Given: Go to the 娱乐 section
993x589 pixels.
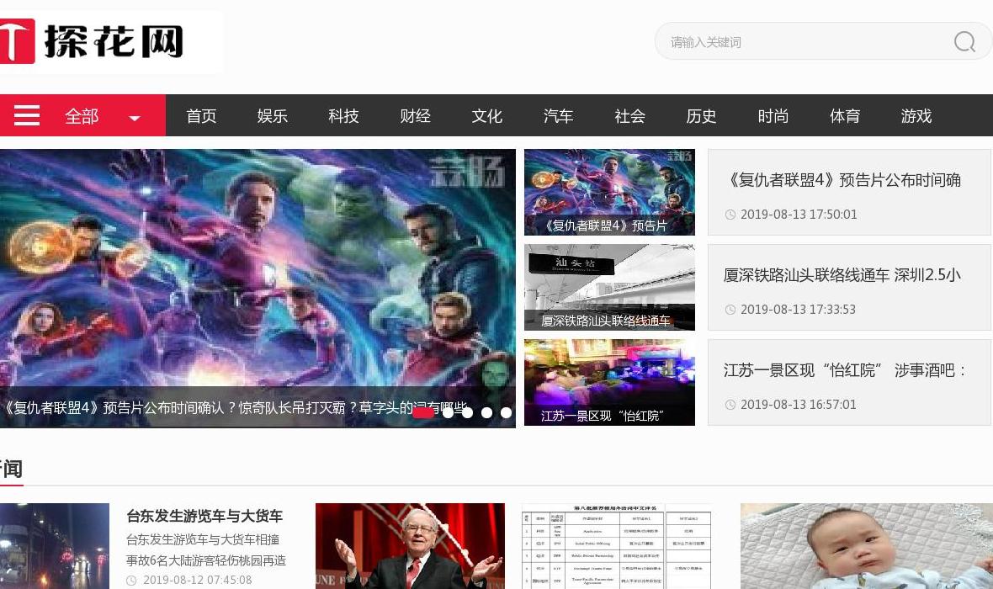Looking at the screenshot, I should tap(273, 116).
